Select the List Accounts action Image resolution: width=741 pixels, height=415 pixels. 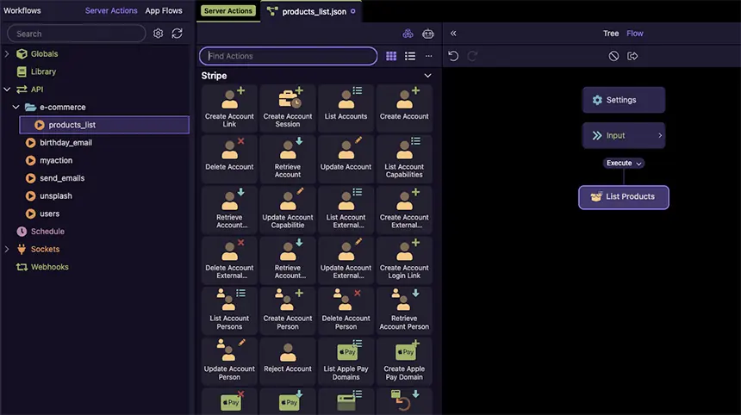pyautogui.click(x=346, y=108)
